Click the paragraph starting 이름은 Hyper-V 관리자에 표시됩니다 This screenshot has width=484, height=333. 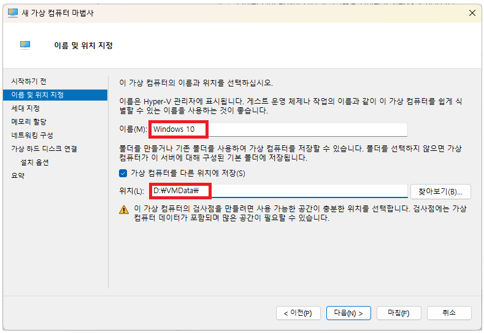291,106
